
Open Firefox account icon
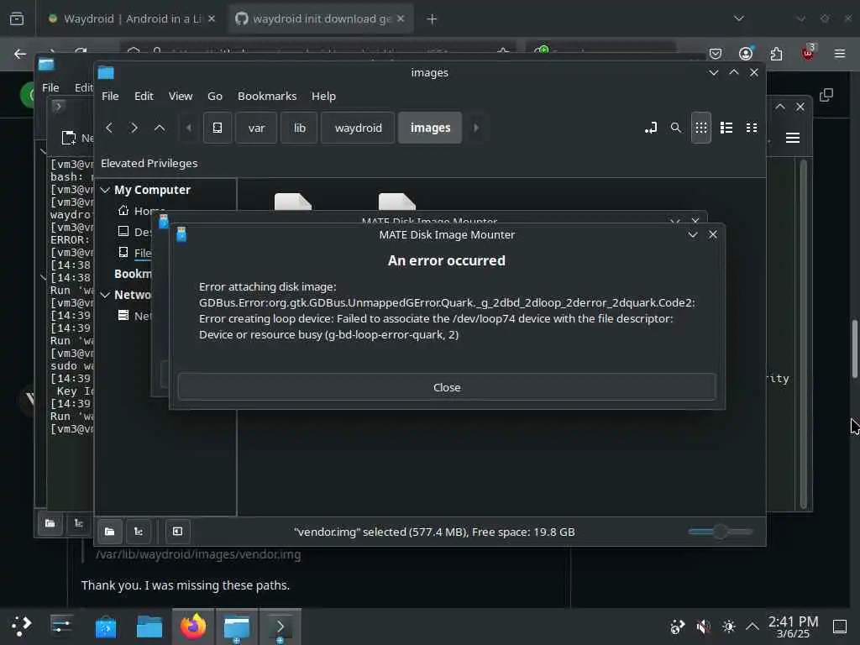[746, 54]
